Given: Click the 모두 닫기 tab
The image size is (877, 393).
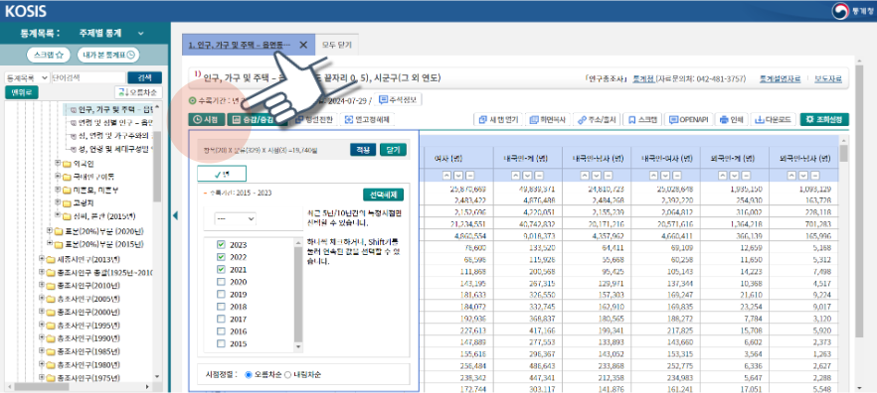Looking at the screenshot, I should [337, 45].
